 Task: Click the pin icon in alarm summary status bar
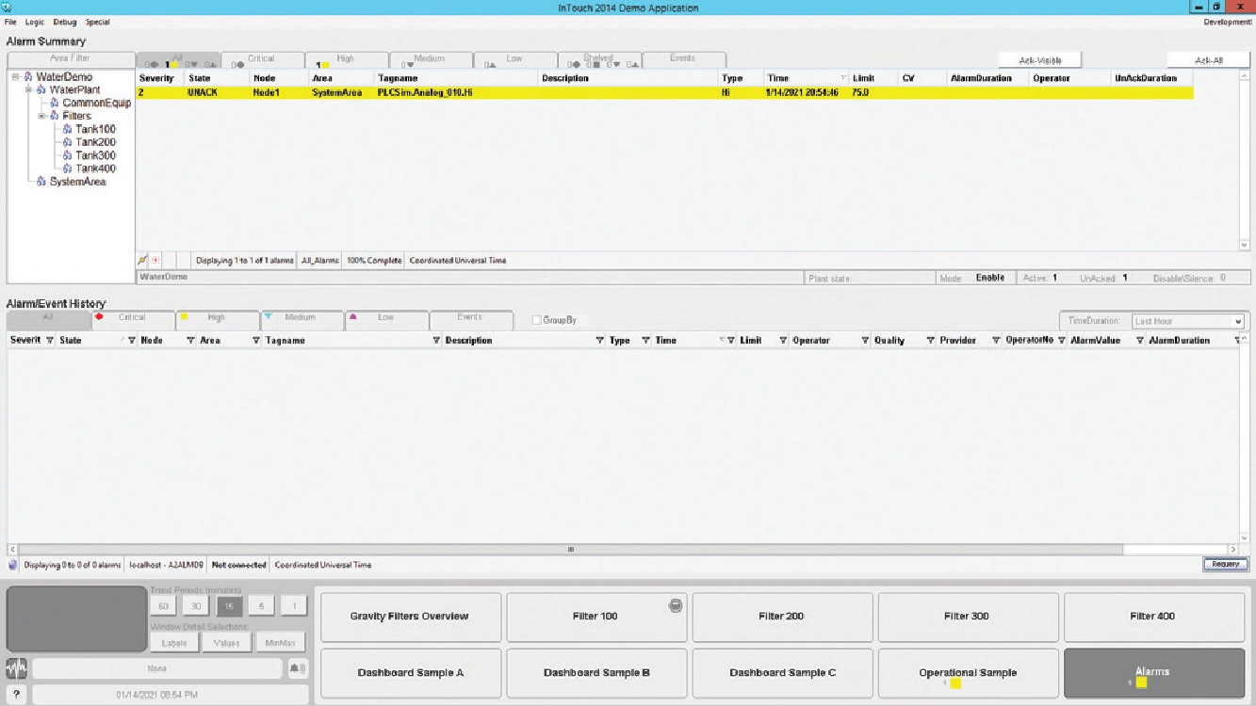click(x=143, y=261)
